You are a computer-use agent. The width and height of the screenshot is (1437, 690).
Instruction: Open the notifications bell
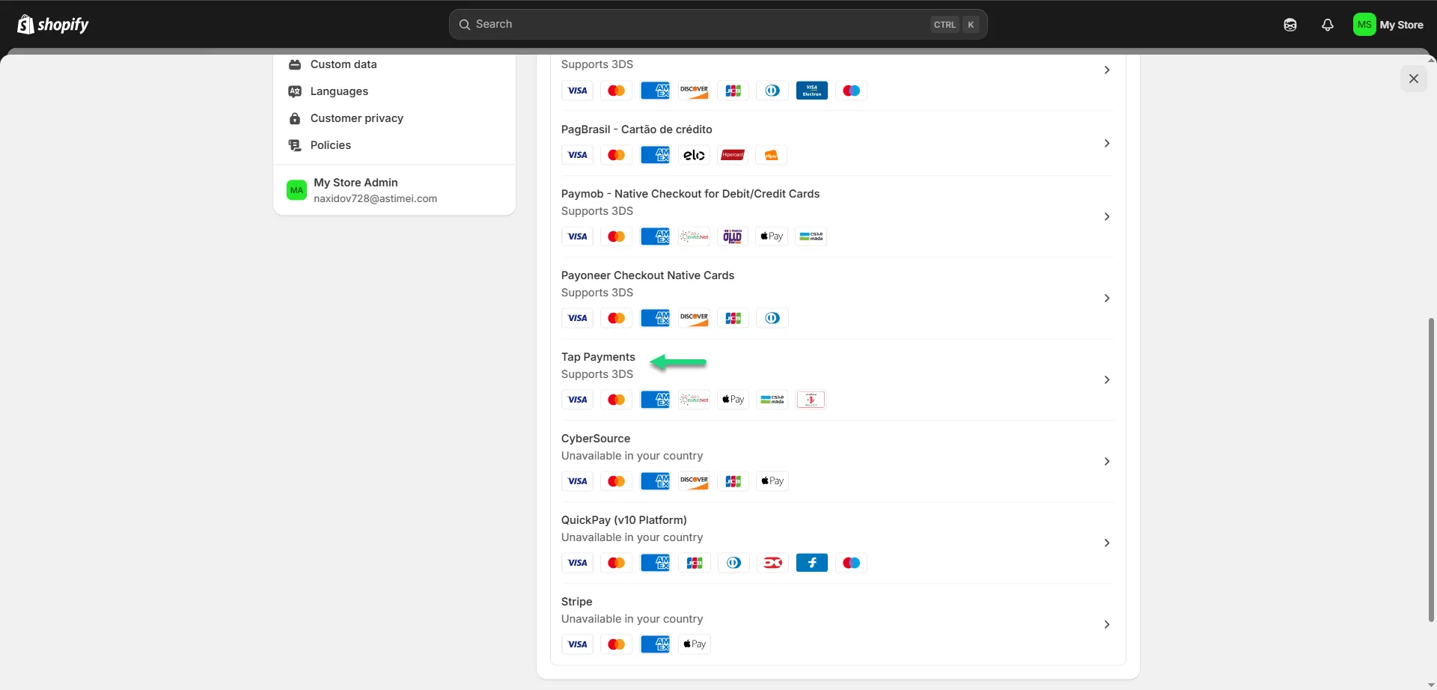(1327, 25)
